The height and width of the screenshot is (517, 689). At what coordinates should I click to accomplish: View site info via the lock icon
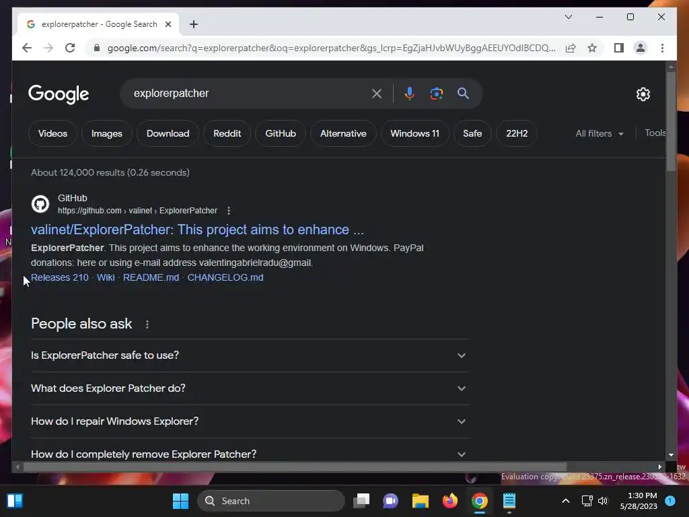[x=97, y=48]
